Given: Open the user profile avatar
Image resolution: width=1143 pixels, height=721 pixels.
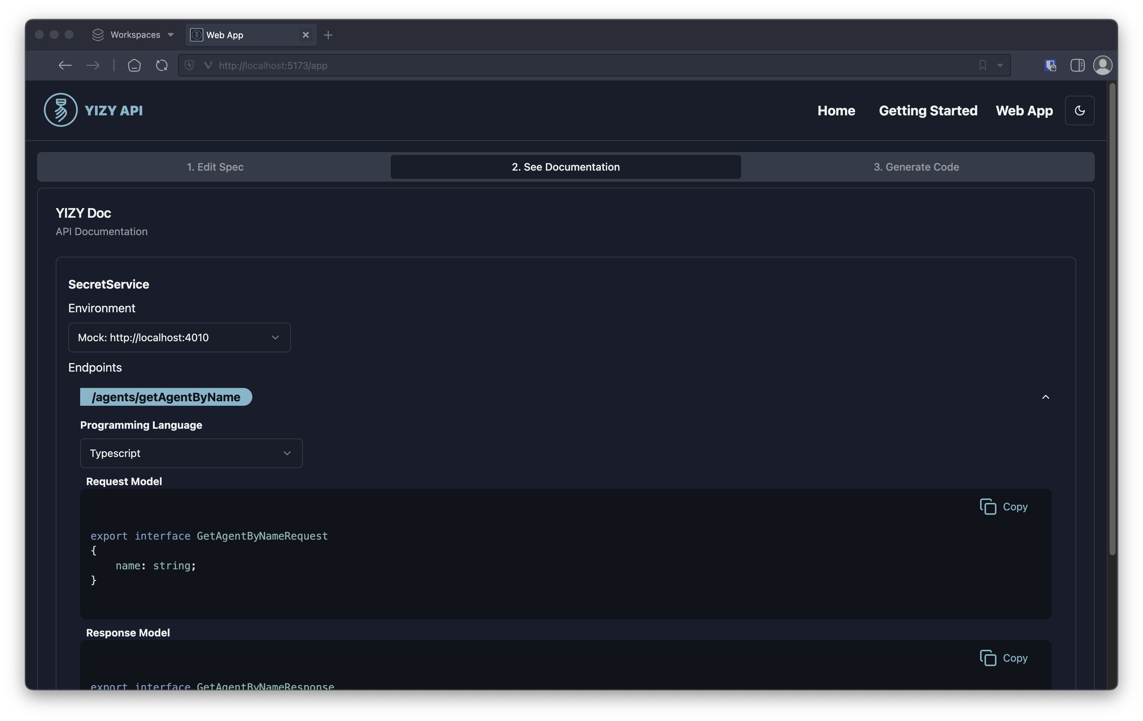Looking at the screenshot, I should (x=1103, y=65).
